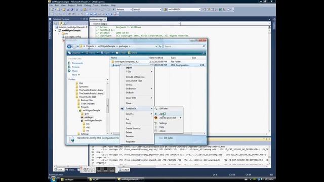Click the Share toolbar button in Explorer
The height and width of the screenshot is (182, 324).
point(133,53)
